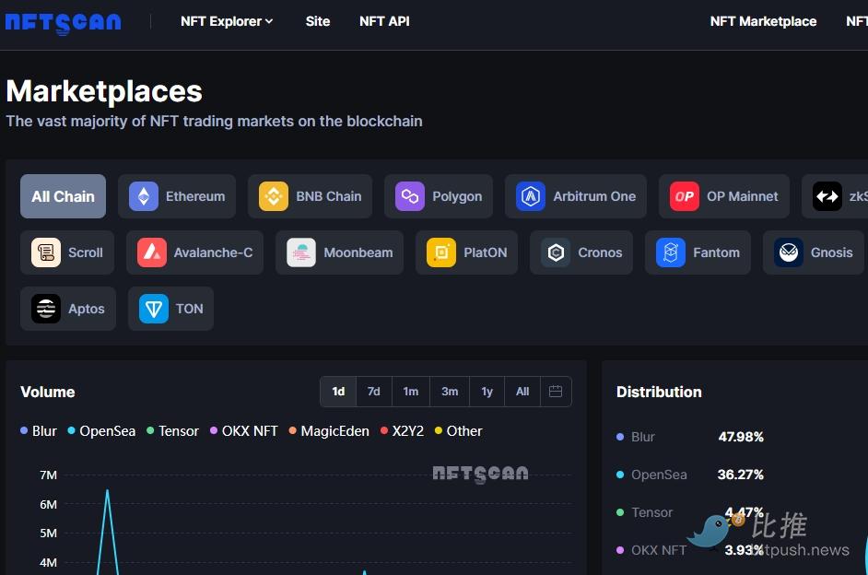Viewport: 868px width, 575px height.
Task: Select the OP Mainnet icon
Action: tap(685, 196)
